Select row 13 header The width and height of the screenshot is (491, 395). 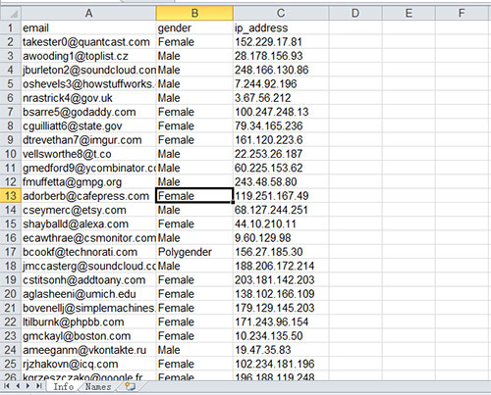point(11,196)
